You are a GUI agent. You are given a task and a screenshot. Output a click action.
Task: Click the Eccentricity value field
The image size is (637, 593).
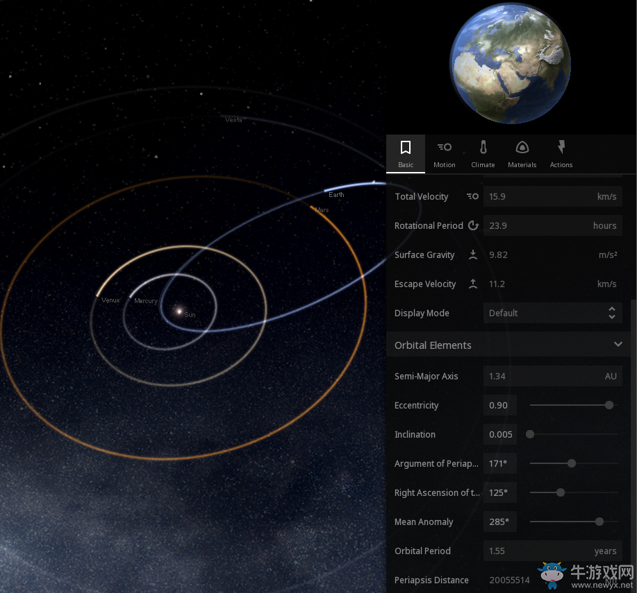[499, 405]
